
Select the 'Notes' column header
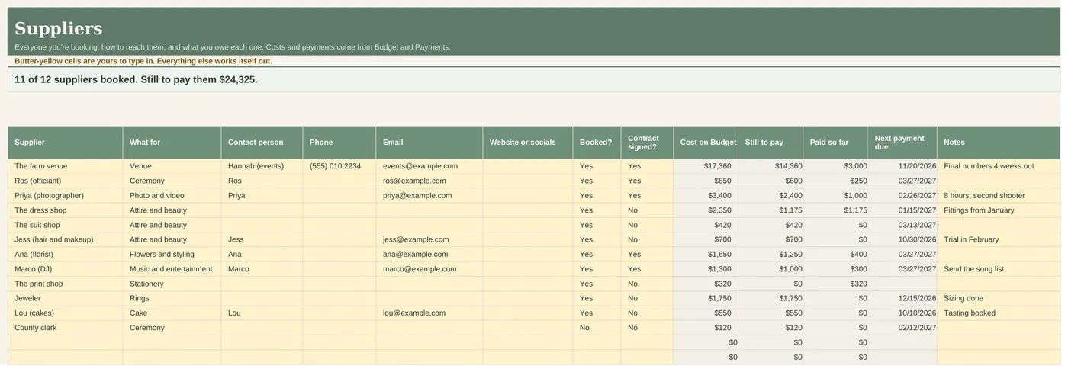click(999, 143)
